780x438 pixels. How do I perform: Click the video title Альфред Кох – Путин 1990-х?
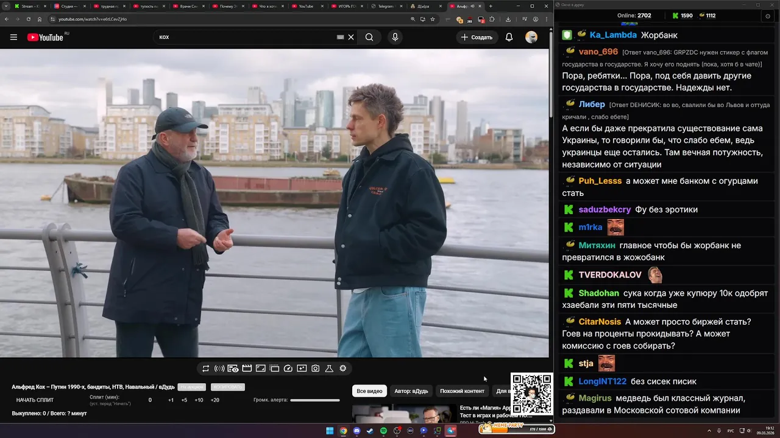93,387
